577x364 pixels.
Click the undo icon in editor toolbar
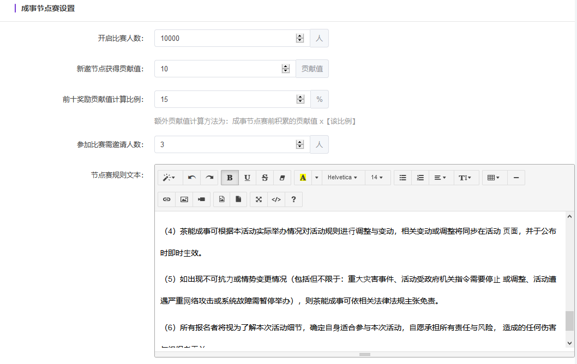point(191,178)
